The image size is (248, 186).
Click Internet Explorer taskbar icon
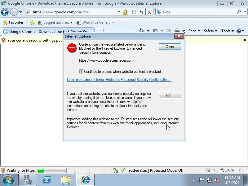point(86,180)
